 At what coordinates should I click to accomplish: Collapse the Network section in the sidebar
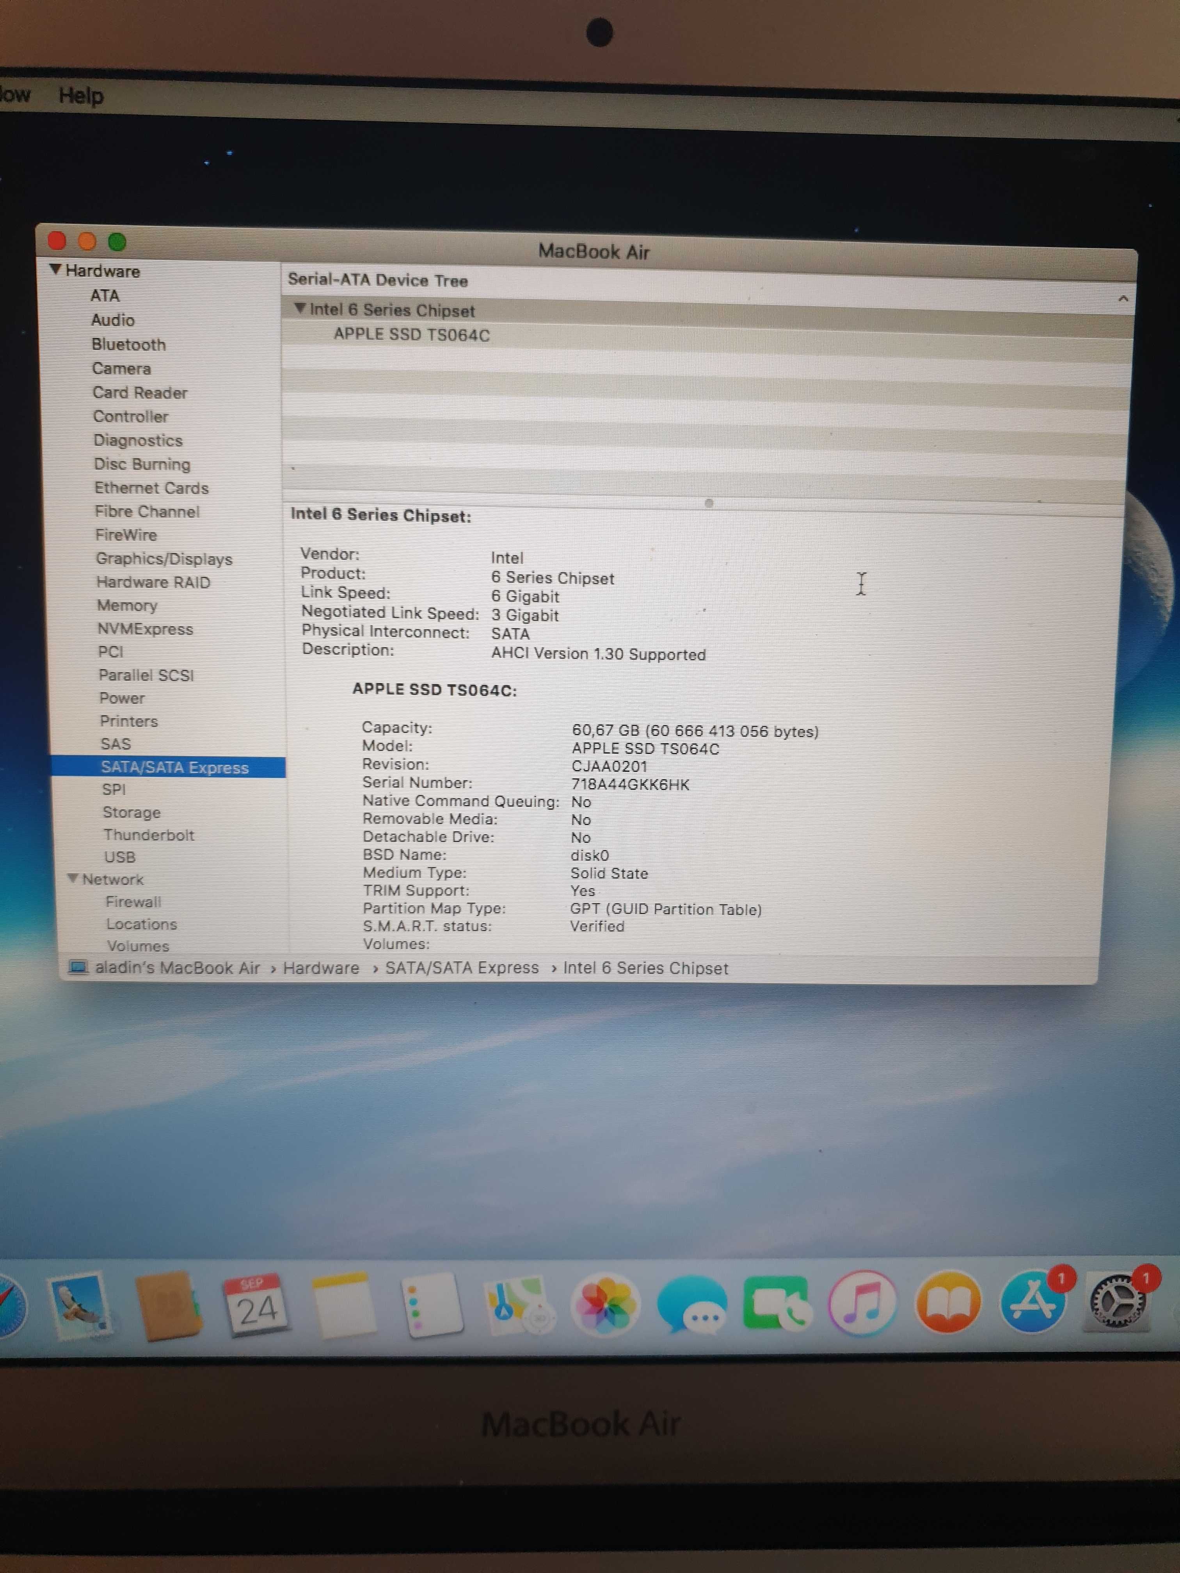[x=73, y=878]
